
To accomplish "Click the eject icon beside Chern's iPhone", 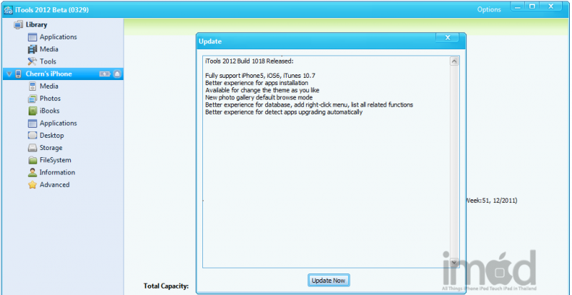I will coord(117,74).
